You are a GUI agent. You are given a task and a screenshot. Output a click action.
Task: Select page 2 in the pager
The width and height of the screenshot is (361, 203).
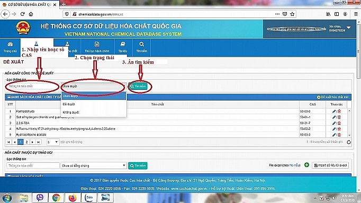26,142
